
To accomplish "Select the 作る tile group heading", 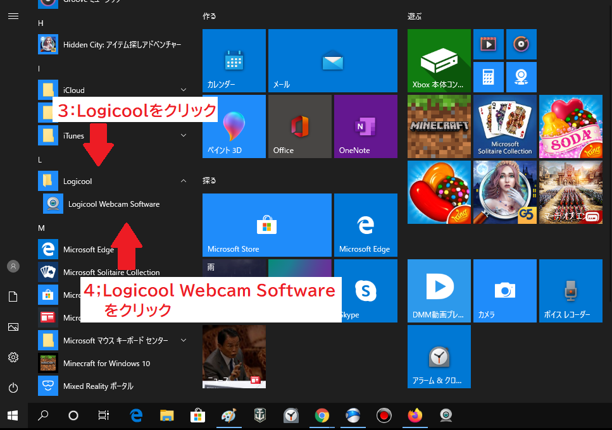I will click(209, 16).
